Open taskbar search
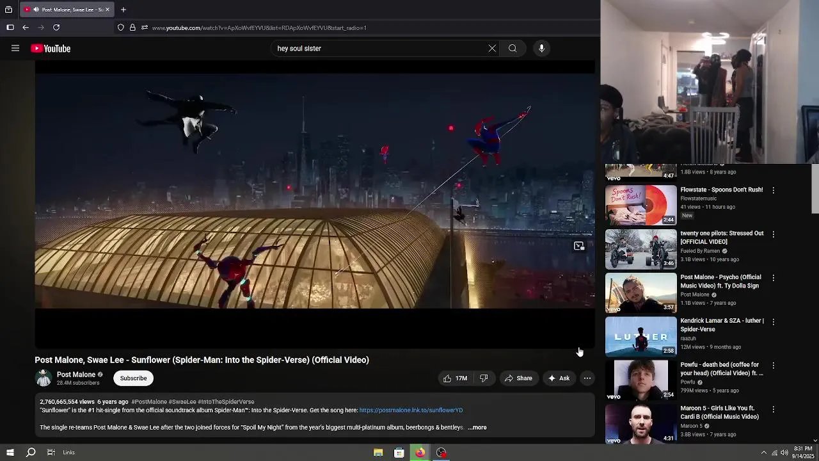819x461 pixels. pos(31,453)
